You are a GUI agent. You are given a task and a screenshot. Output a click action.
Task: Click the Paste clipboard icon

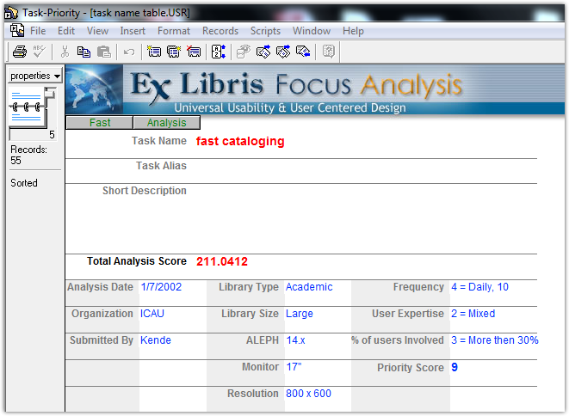tap(104, 52)
